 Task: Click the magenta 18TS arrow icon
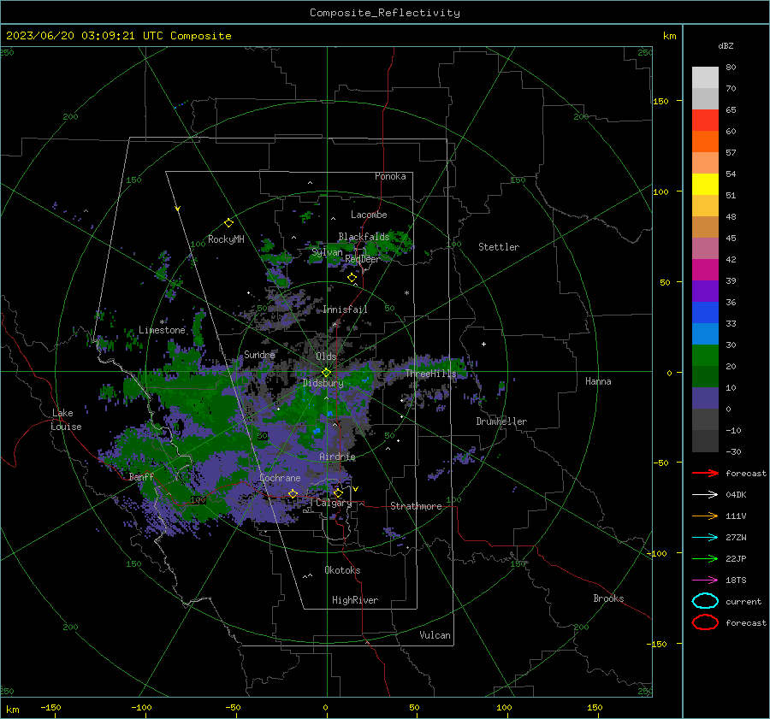coord(705,581)
